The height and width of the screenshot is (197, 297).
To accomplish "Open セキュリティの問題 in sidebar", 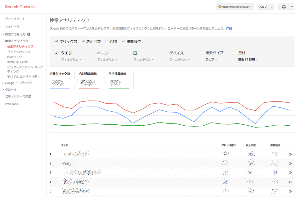I will pos(18,96).
